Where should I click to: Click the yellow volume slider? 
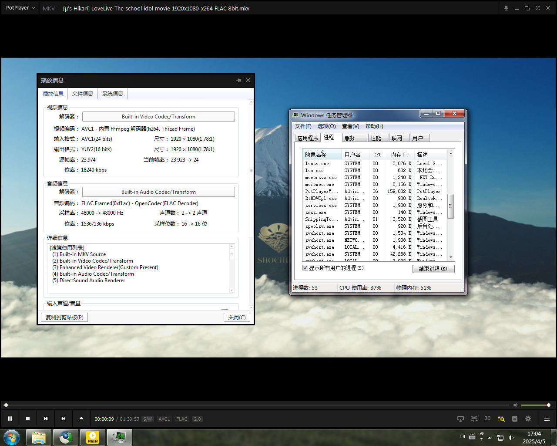click(x=535, y=405)
